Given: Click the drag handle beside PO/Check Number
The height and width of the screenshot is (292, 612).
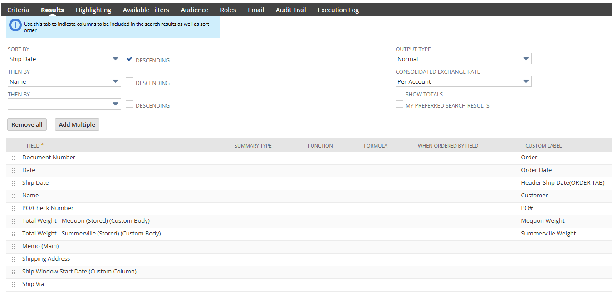Looking at the screenshot, I should click(13, 208).
